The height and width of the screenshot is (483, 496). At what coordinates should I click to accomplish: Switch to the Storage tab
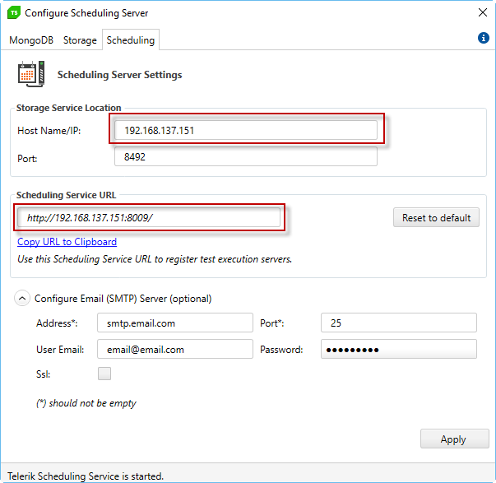80,40
